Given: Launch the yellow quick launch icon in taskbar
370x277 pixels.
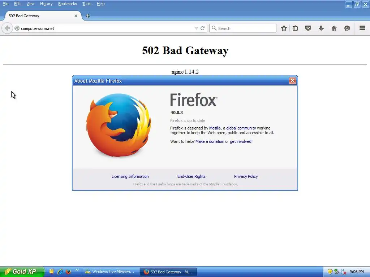Looking at the screenshot, I should [51, 272].
